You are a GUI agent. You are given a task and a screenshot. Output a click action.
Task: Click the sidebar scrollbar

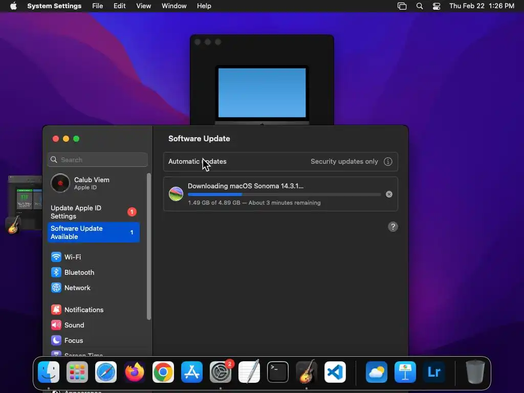149,247
